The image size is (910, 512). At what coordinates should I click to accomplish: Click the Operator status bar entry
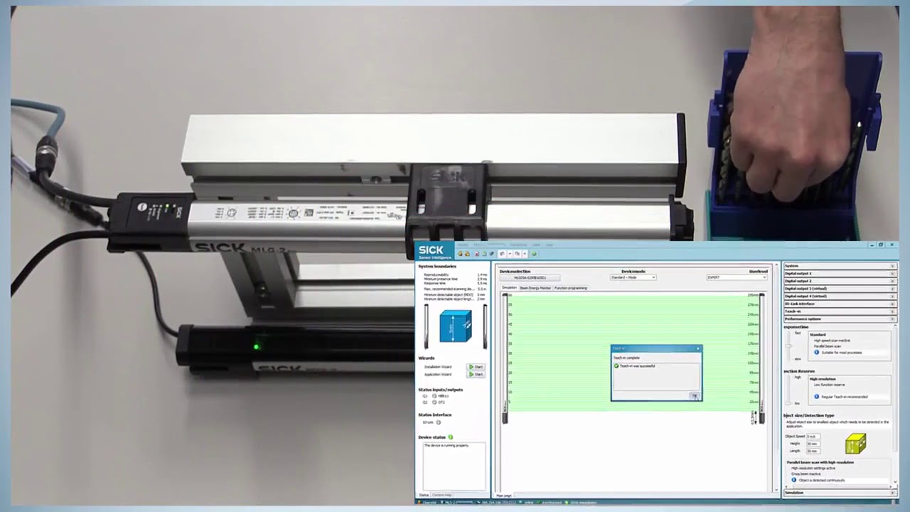click(429, 502)
